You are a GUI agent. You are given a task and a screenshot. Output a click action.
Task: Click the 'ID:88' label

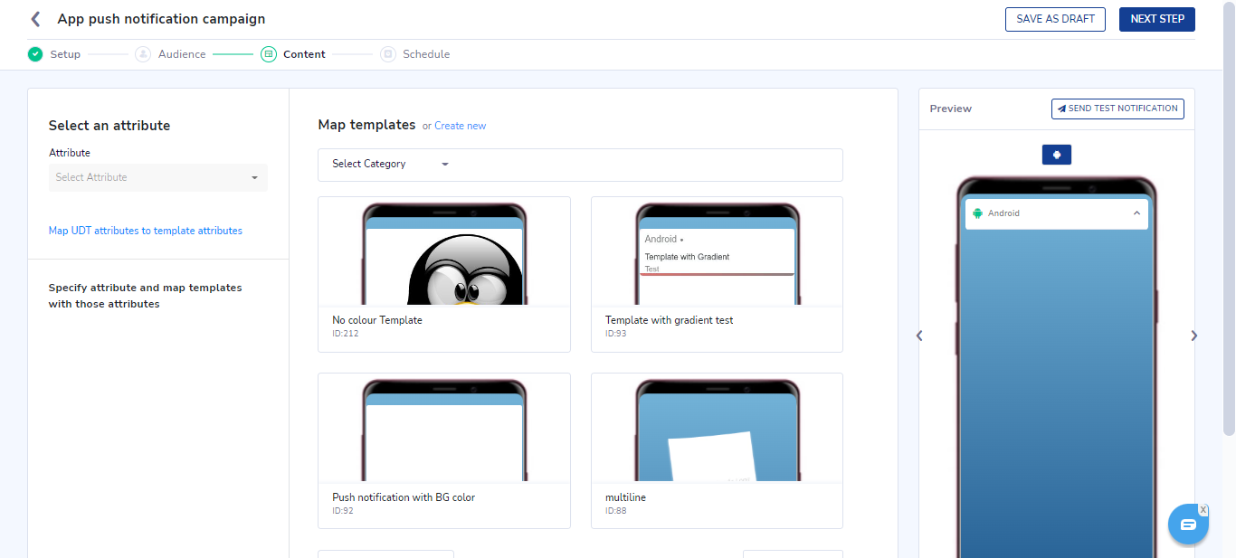point(615,511)
